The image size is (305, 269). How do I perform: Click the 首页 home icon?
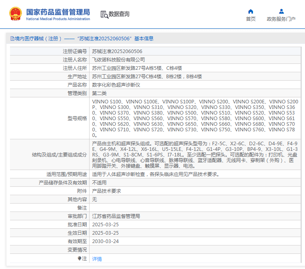pyautogui.click(x=251, y=12)
